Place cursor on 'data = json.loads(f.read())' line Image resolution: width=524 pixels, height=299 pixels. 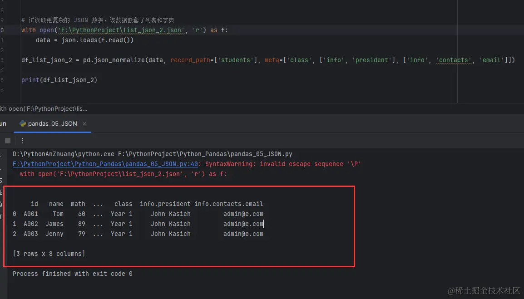coord(84,40)
